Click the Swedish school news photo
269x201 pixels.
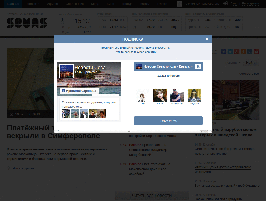(235, 100)
